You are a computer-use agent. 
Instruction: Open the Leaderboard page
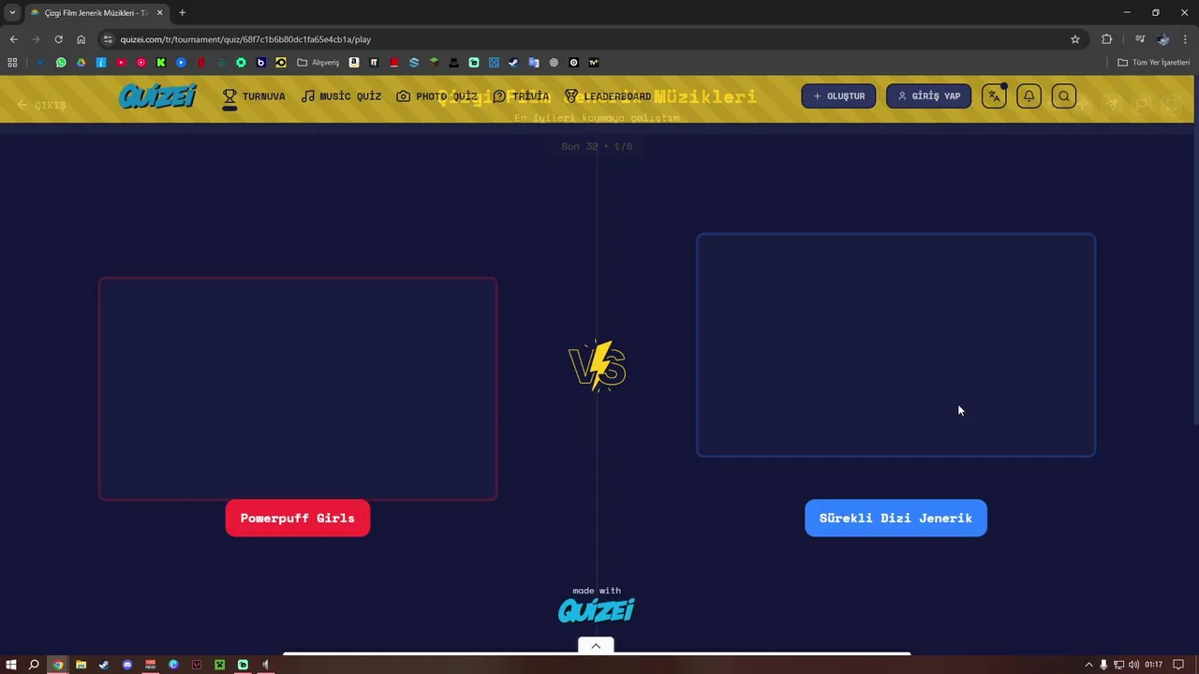point(607,96)
